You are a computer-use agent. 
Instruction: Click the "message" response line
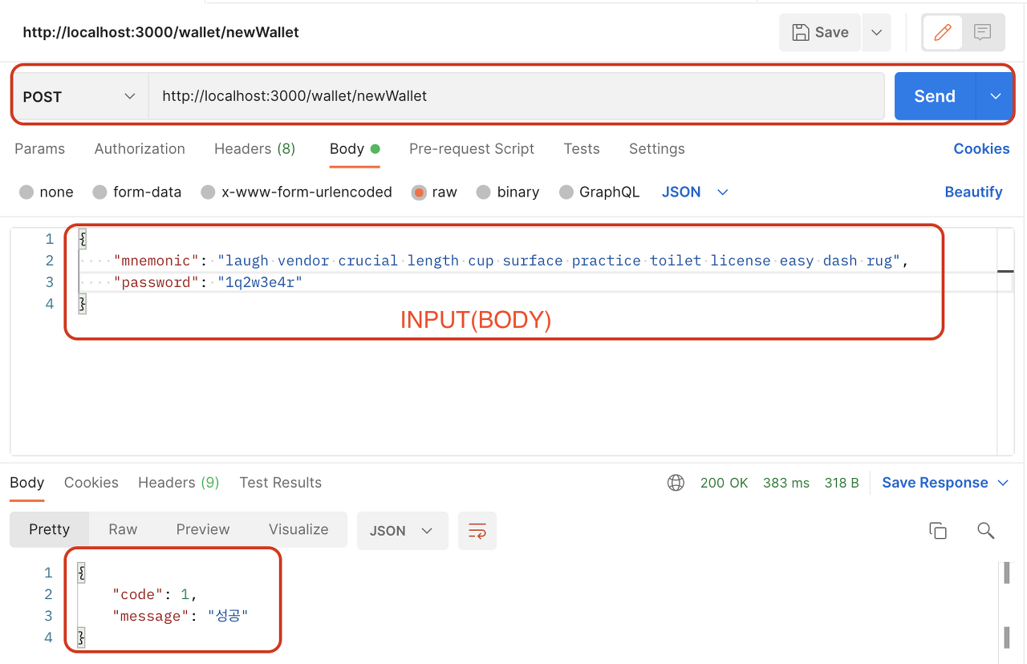180,616
